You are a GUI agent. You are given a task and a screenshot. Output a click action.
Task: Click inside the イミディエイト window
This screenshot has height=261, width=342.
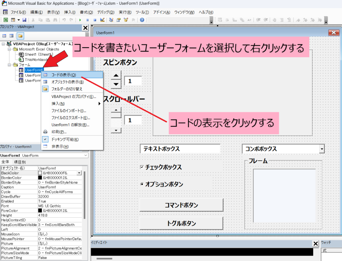[x=200, y=252]
